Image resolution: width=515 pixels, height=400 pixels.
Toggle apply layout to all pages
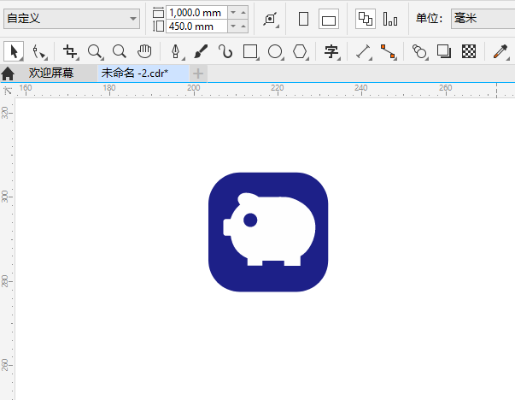(366, 19)
